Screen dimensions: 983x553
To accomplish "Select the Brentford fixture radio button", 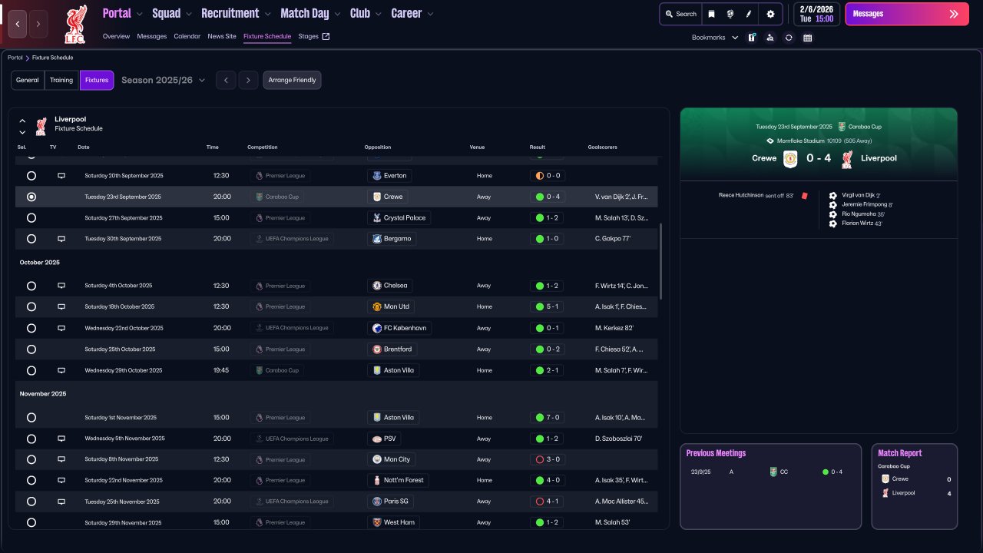I will coord(31,349).
